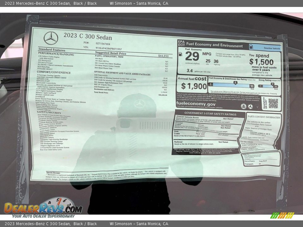This screenshot has height=227, width=303.
Task: Click 'Optional Equipment and Value Added Packages' heading
Action: coord(122,73)
